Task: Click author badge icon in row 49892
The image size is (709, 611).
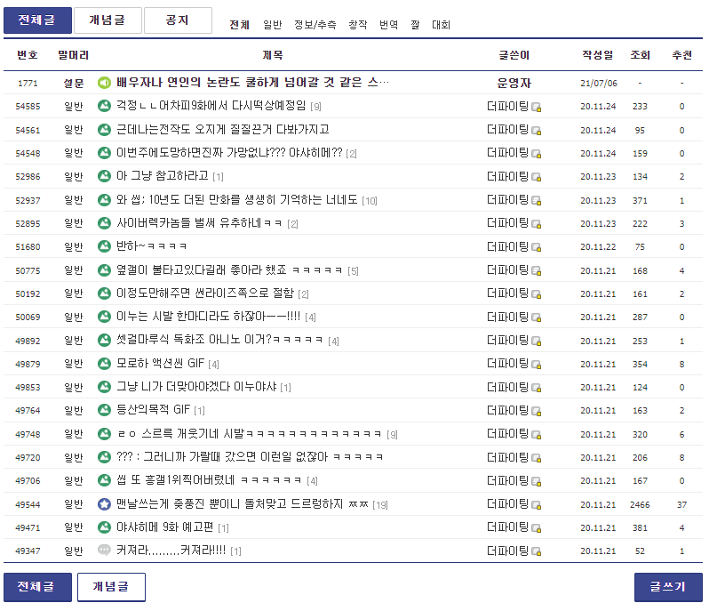Action: pyautogui.click(x=537, y=342)
